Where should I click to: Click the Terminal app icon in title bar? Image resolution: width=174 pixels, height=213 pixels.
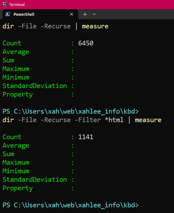click(5, 4)
